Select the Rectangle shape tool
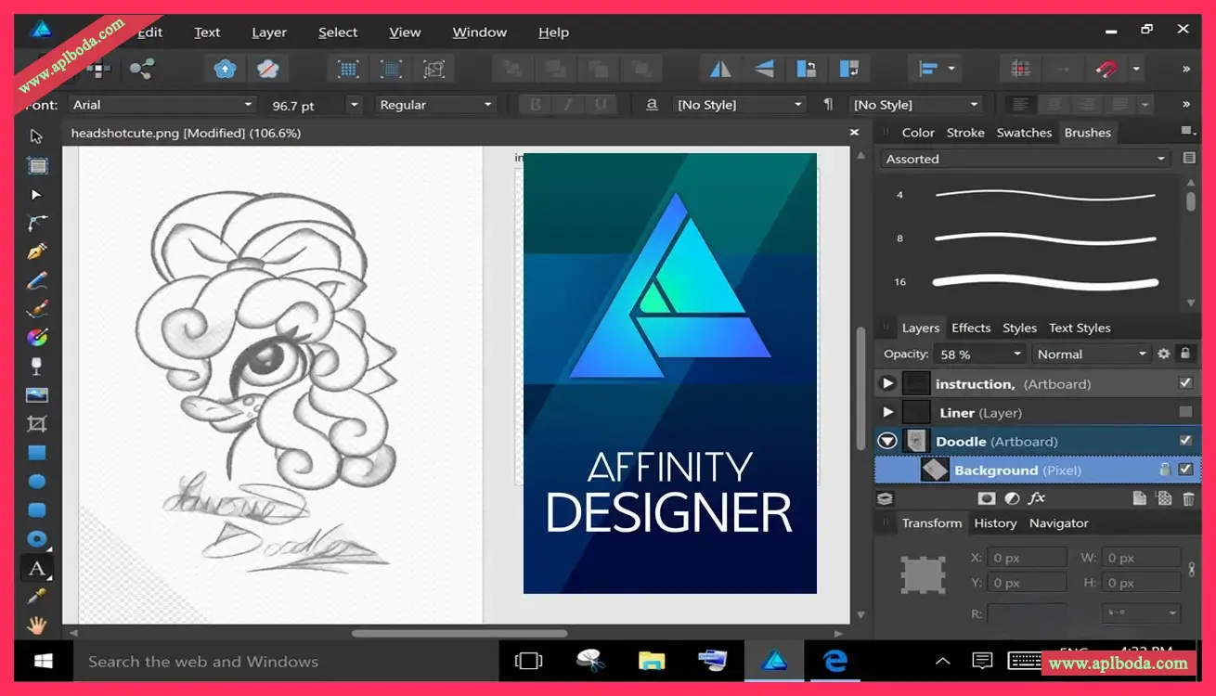 click(37, 452)
